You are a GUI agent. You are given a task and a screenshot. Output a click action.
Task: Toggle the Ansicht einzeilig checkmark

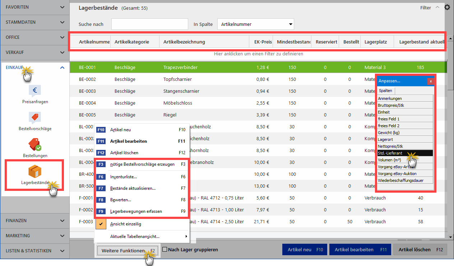(101, 224)
